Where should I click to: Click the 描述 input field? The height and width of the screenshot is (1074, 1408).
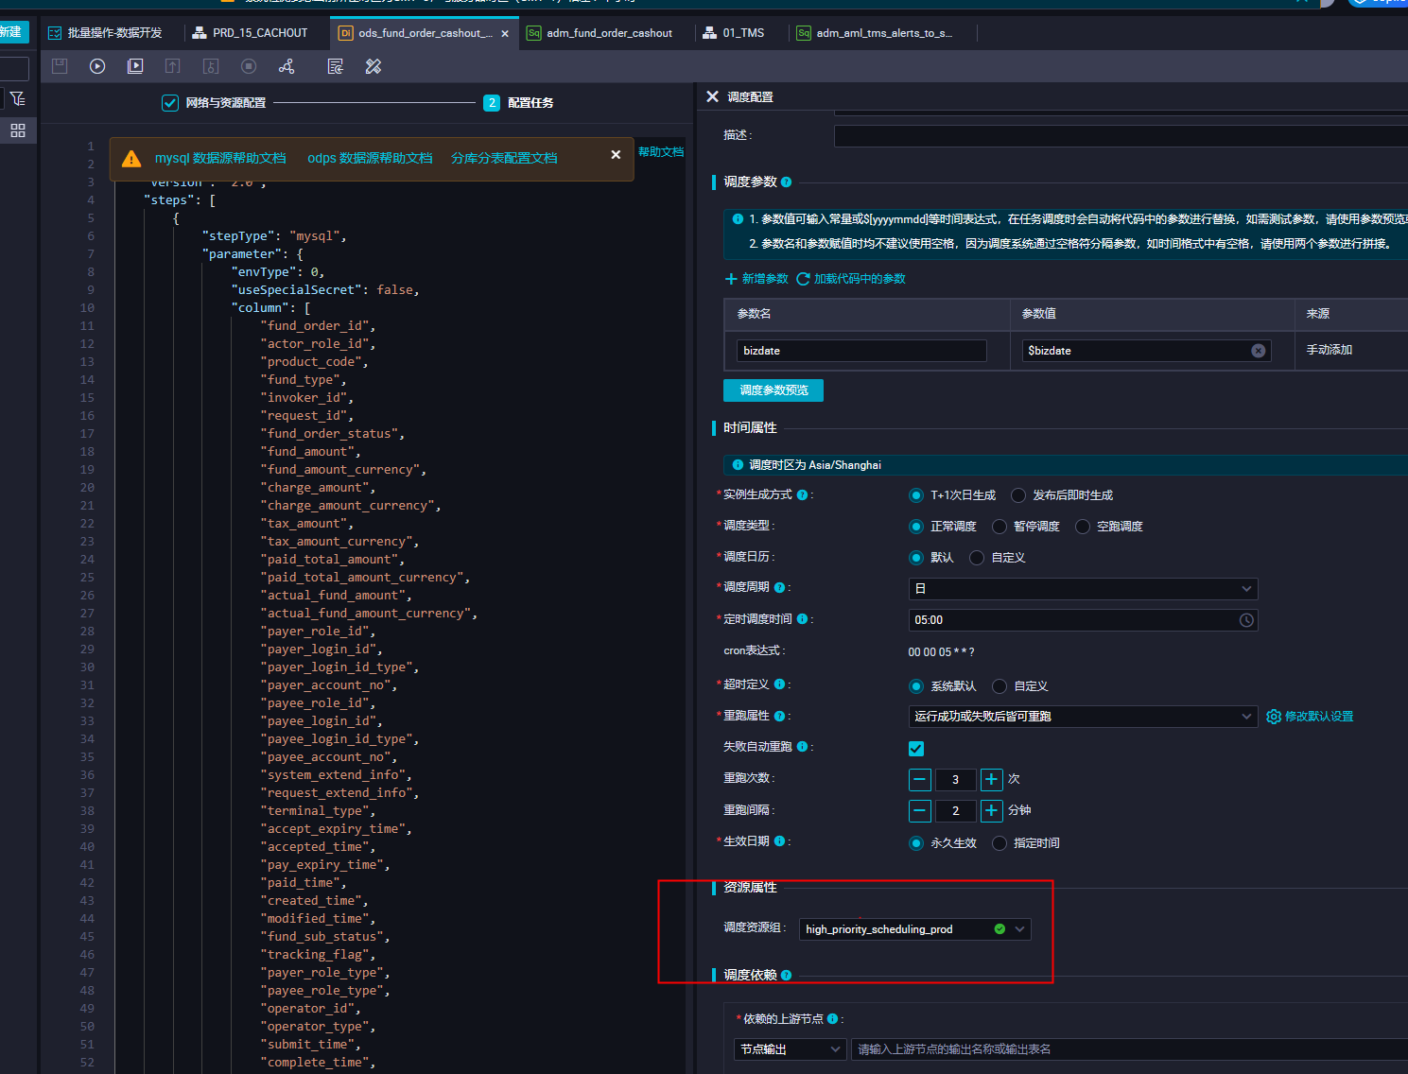[x=1121, y=136]
